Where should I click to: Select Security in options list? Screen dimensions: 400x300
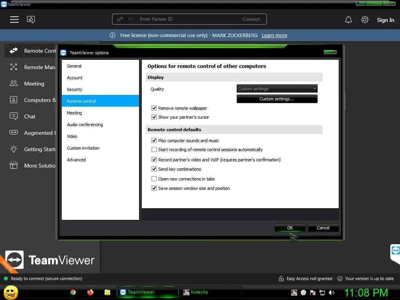pyautogui.click(x=100, y=89)
